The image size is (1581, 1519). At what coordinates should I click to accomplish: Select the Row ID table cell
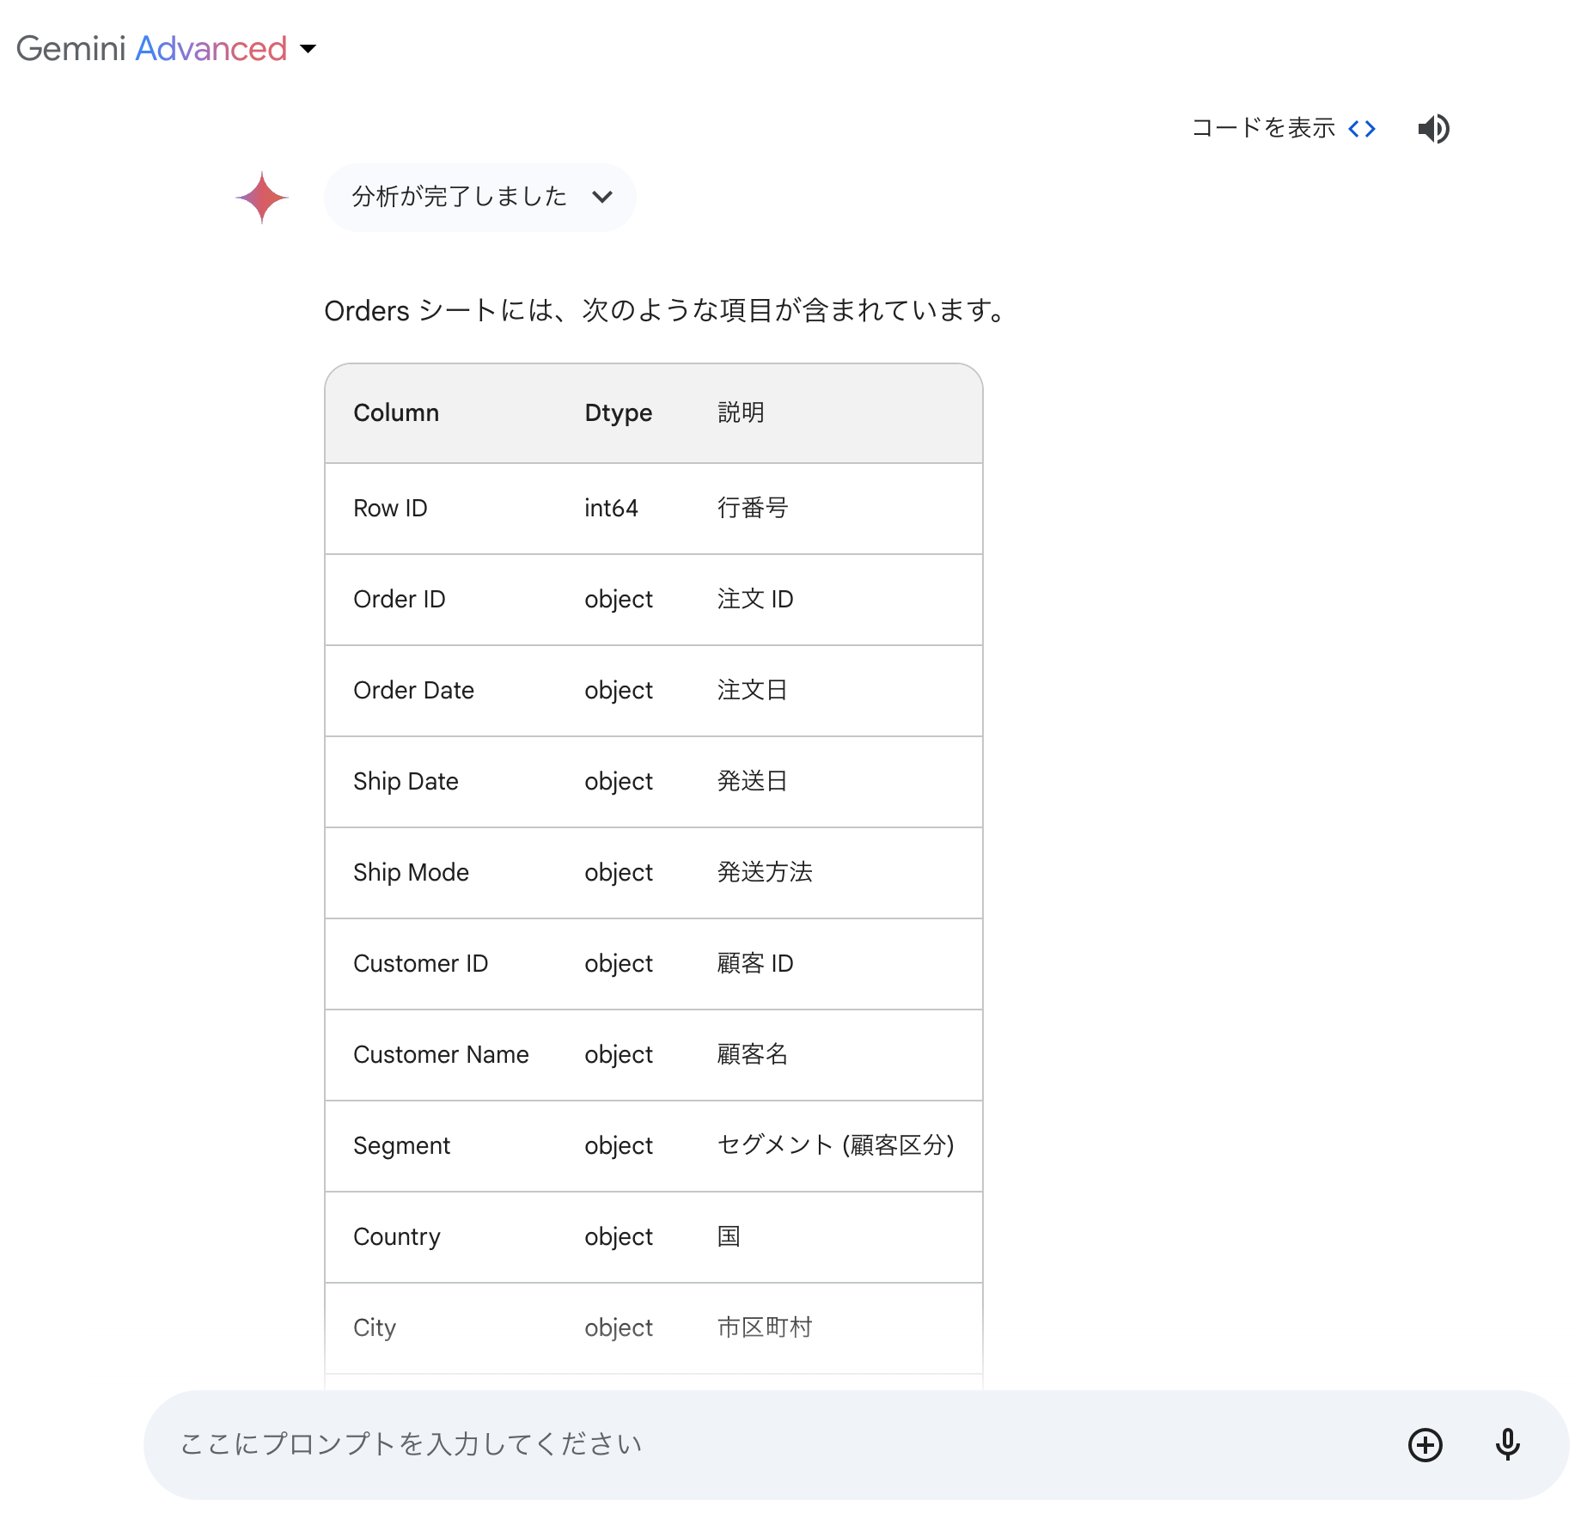tap(390, 509)
